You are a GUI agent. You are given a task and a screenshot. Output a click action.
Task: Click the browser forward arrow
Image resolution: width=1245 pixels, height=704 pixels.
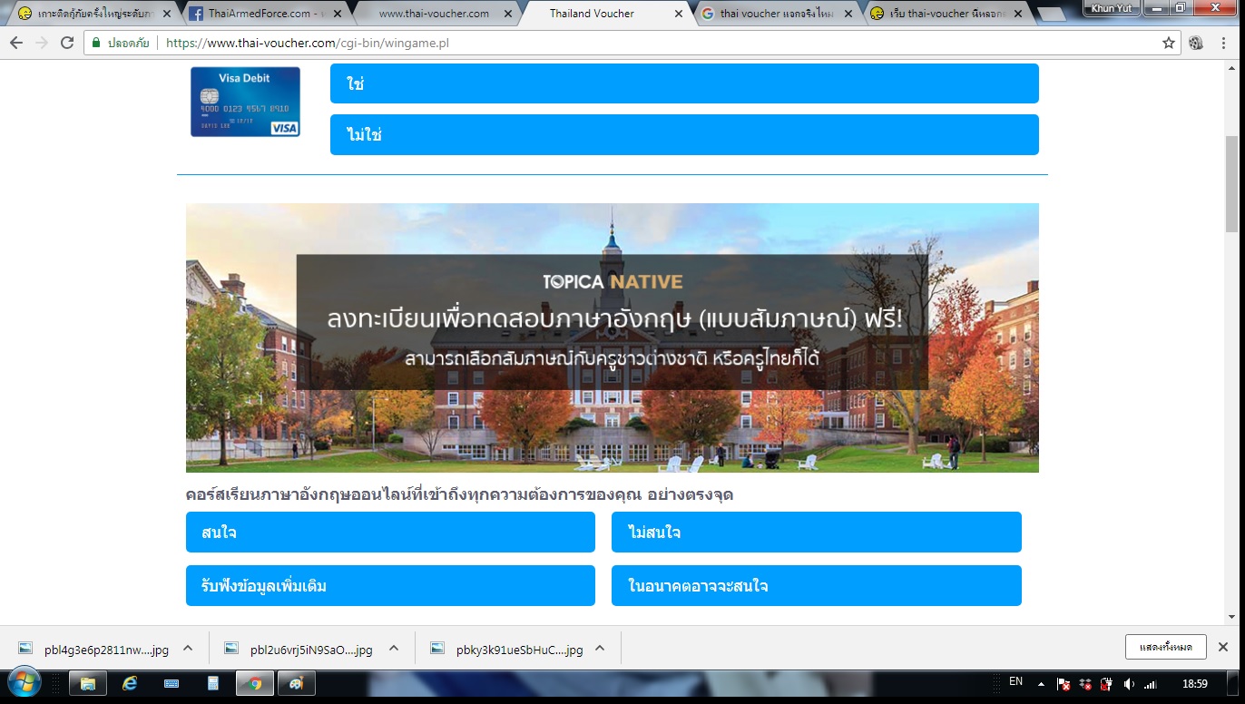point(42,43)
